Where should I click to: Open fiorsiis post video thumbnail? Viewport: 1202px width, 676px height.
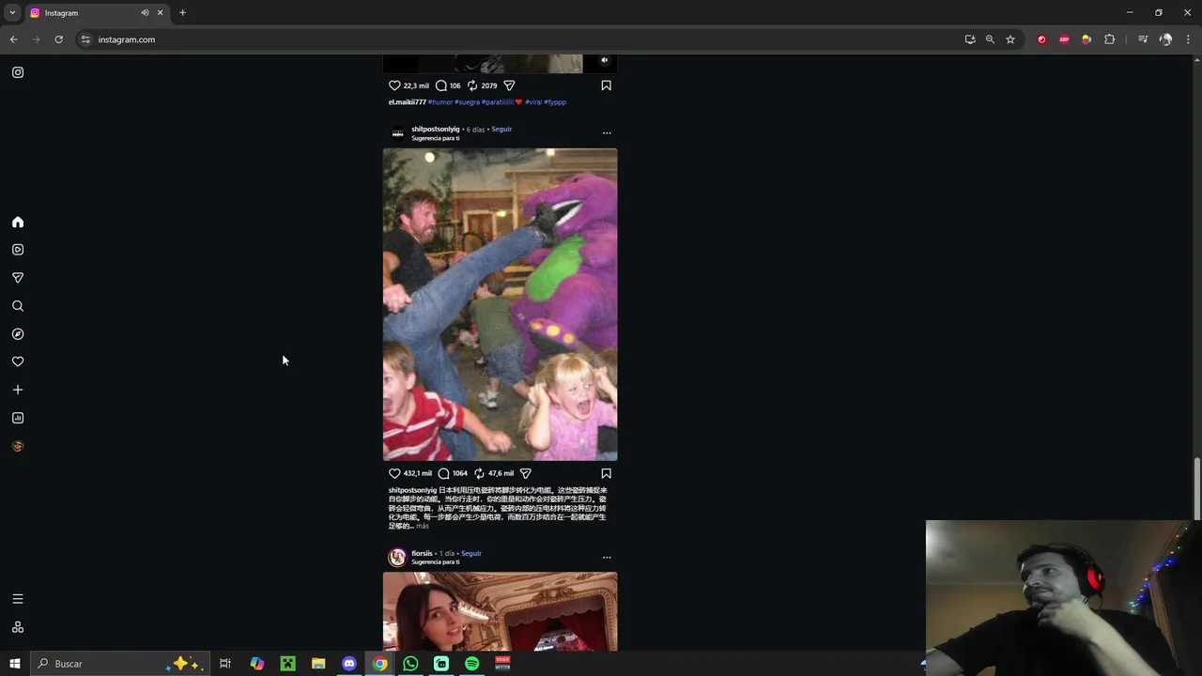pos(500,611)
